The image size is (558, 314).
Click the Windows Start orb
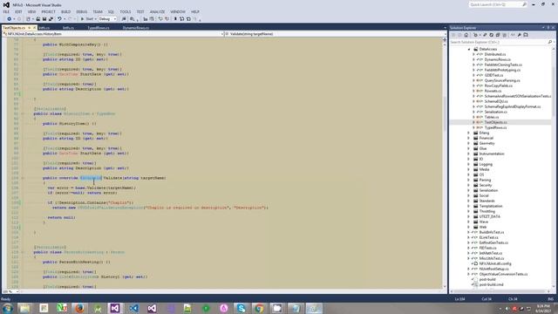point(8,308)
